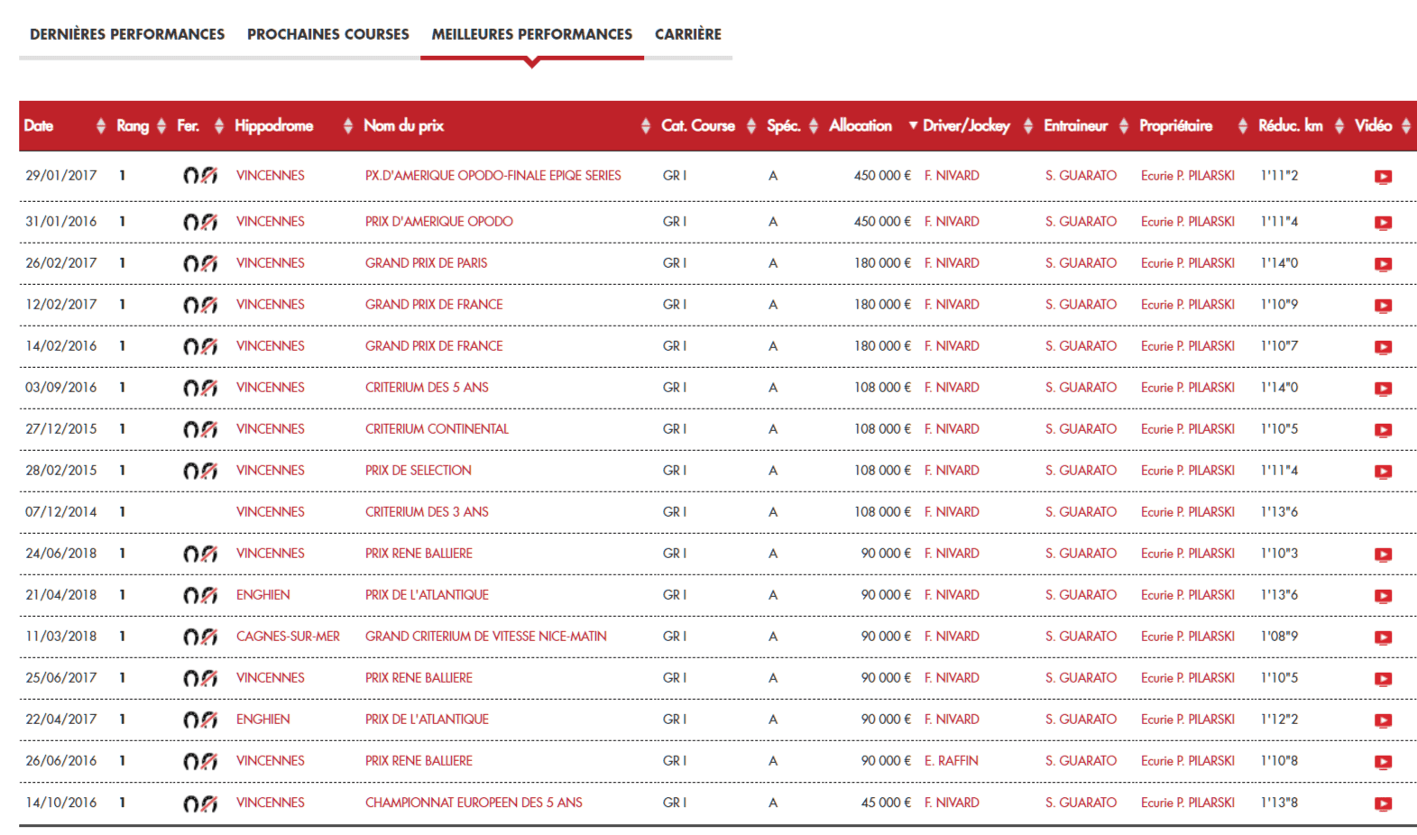Open CHAMPIONNAT EUROPEEN DES 5 ANS link
The image size is (1417, 835).
474,803
